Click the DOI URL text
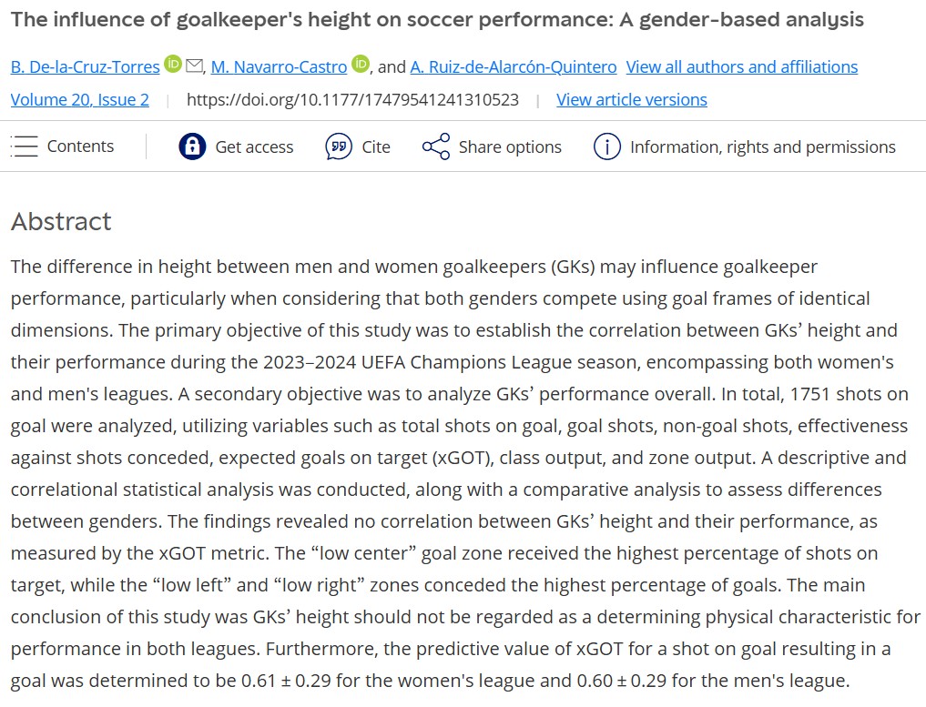 [x=352, y=100]
